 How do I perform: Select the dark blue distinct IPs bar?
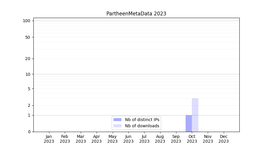[x=189, y=123]
